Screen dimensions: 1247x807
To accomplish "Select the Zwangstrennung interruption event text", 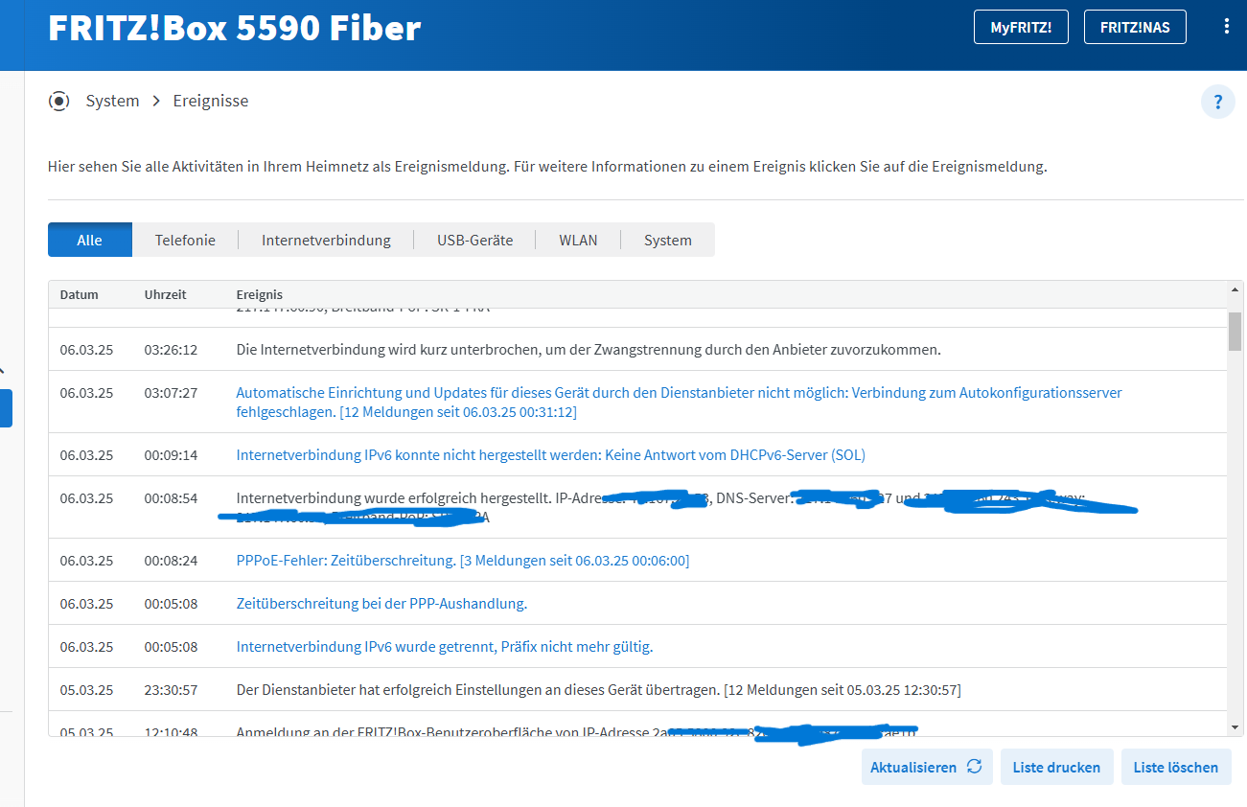I will (589, 350).
